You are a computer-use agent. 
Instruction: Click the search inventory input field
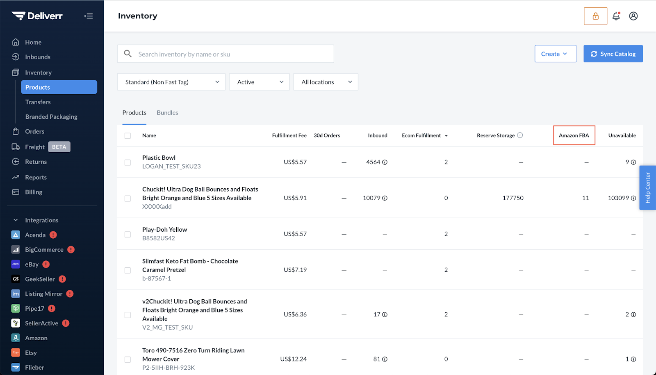[x=225, y=54]
